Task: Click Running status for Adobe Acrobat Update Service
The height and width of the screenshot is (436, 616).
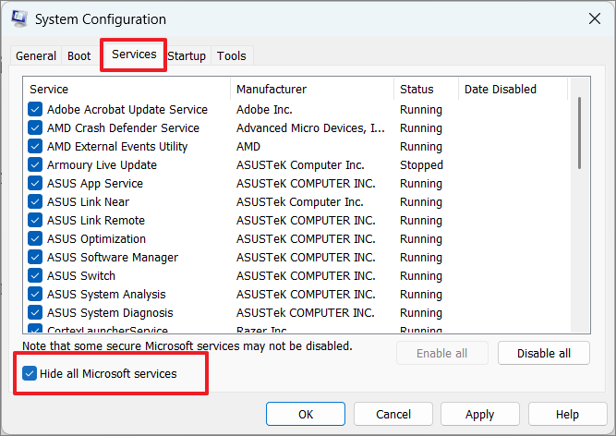Action: [421, 110]
